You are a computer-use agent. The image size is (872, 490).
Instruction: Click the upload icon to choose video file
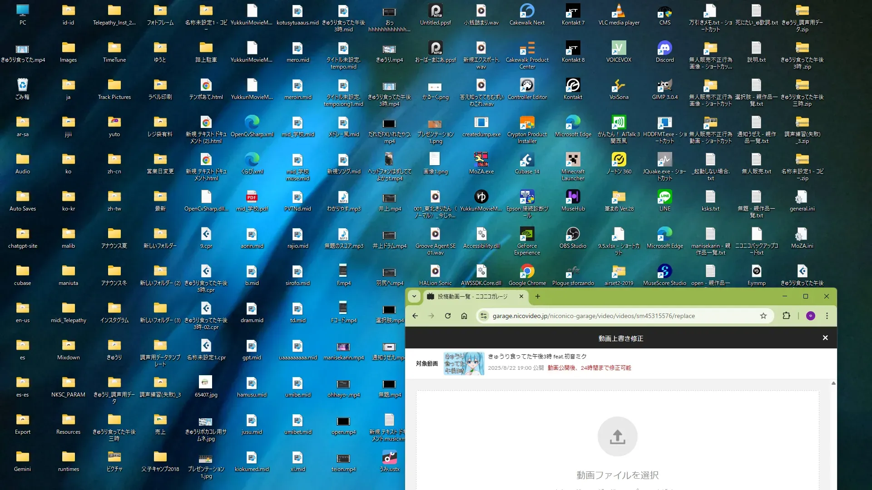(x=617, y=436)
